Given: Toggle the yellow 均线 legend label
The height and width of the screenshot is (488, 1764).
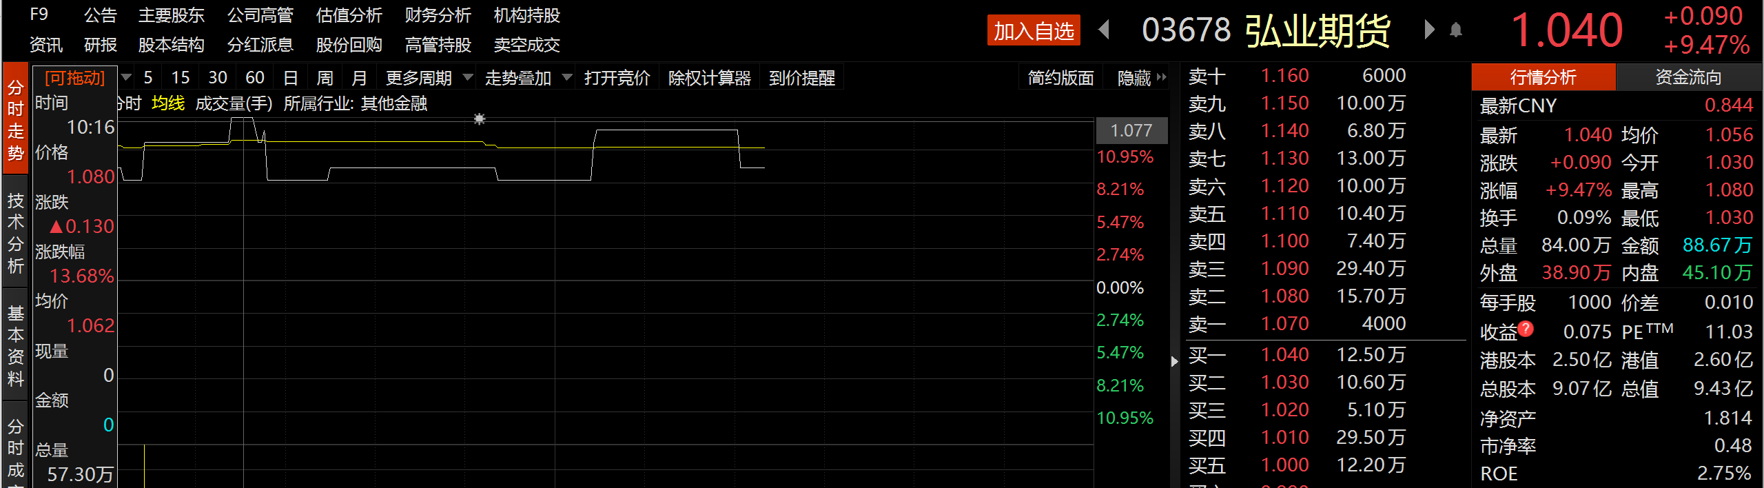Looking at the screenshot, I should (168, 103).
